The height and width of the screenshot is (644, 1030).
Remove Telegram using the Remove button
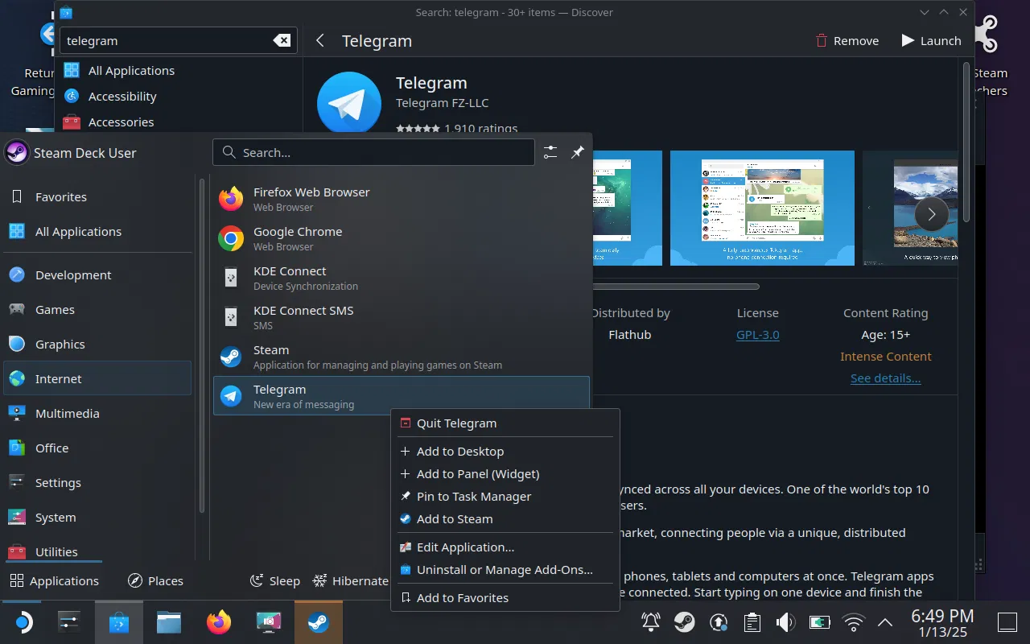(847, 41)
